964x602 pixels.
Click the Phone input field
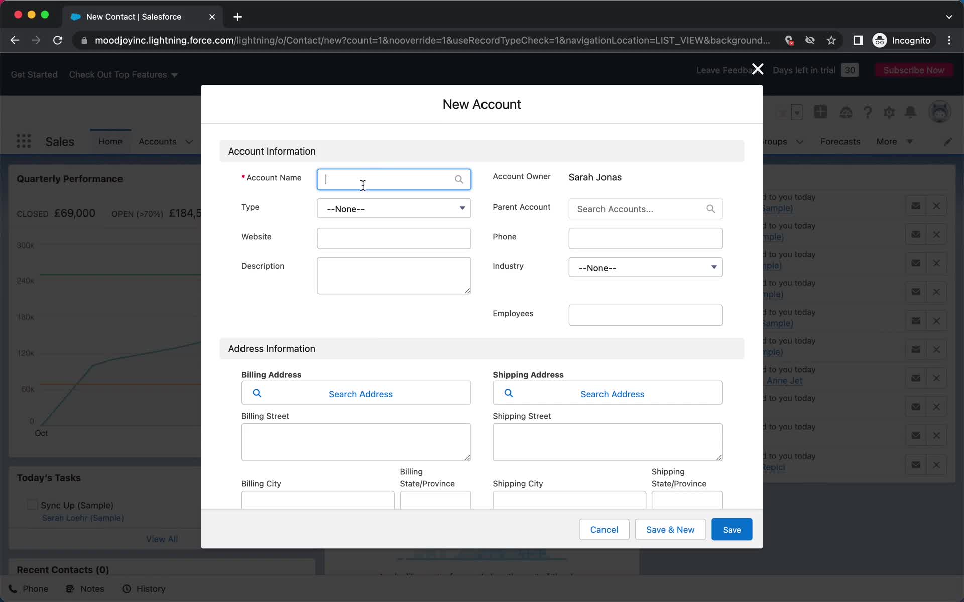pyautogui.click(x=645, y=238)
